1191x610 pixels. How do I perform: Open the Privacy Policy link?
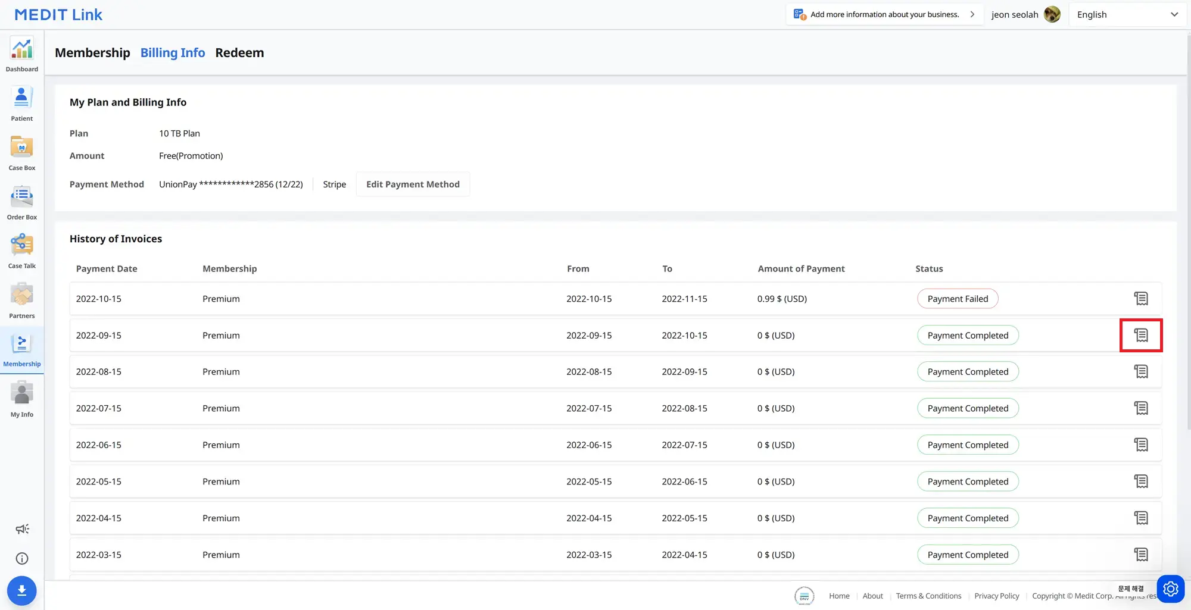point(997,596)
